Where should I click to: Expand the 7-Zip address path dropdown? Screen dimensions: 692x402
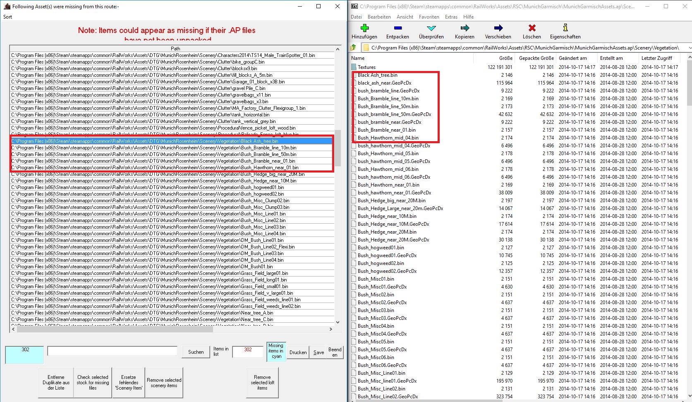pyautogui.click(x=689, y=48)
